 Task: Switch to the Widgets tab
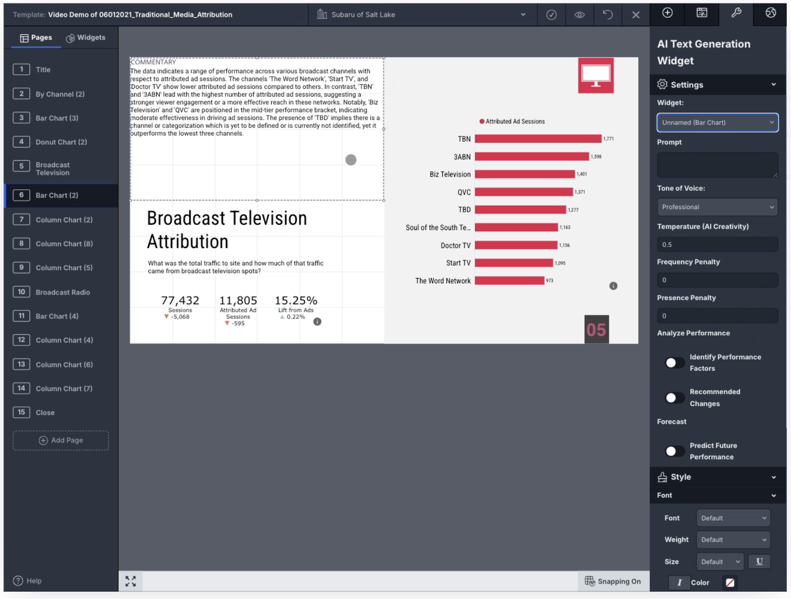(86, 38)
